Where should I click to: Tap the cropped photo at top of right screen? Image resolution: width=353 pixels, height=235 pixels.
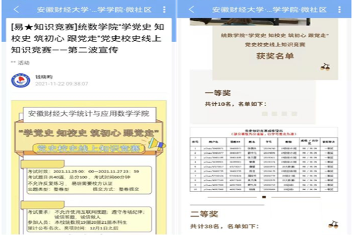[x=250, y=22]
